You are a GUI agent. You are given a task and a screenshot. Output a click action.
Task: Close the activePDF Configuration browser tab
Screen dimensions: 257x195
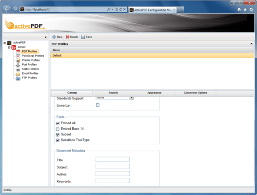pos(175,10)
